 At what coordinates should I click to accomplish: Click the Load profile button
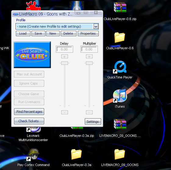point(23,33)
